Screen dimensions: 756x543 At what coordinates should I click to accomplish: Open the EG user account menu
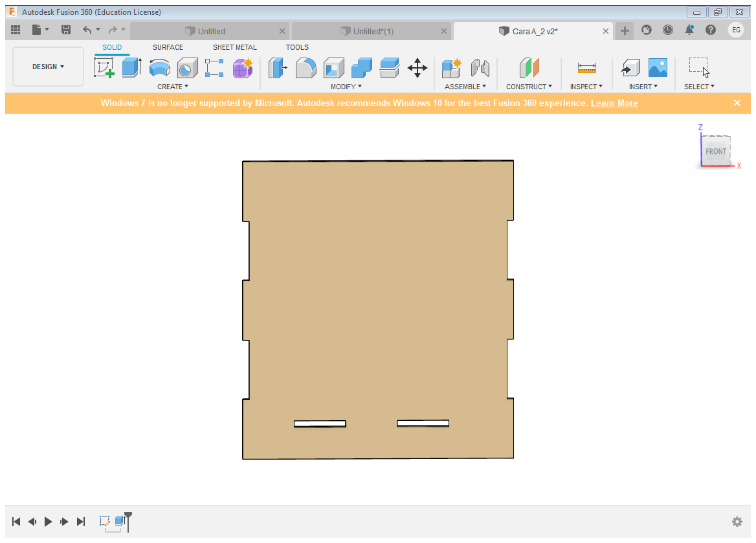pyautogui.click(x=736, y=30)
